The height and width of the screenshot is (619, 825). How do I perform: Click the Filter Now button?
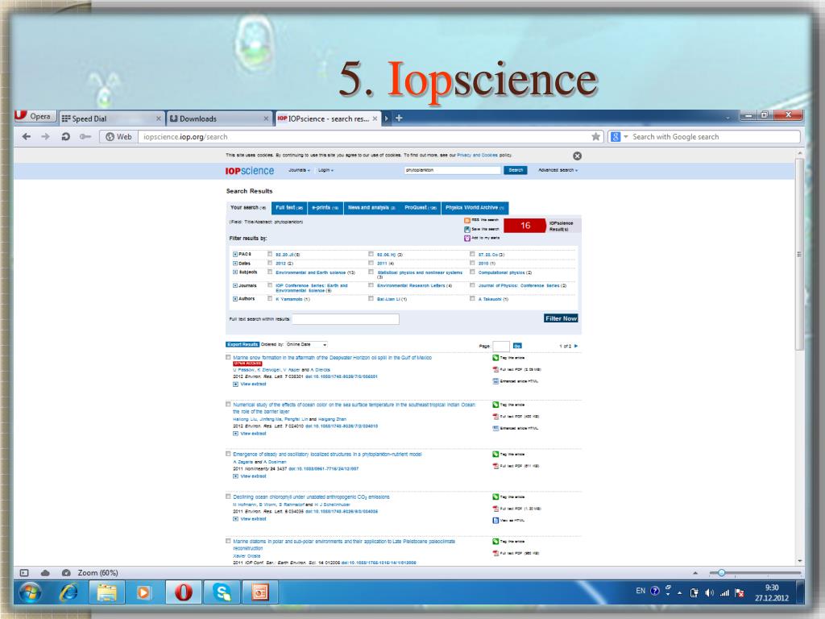[x=561, y=318]
